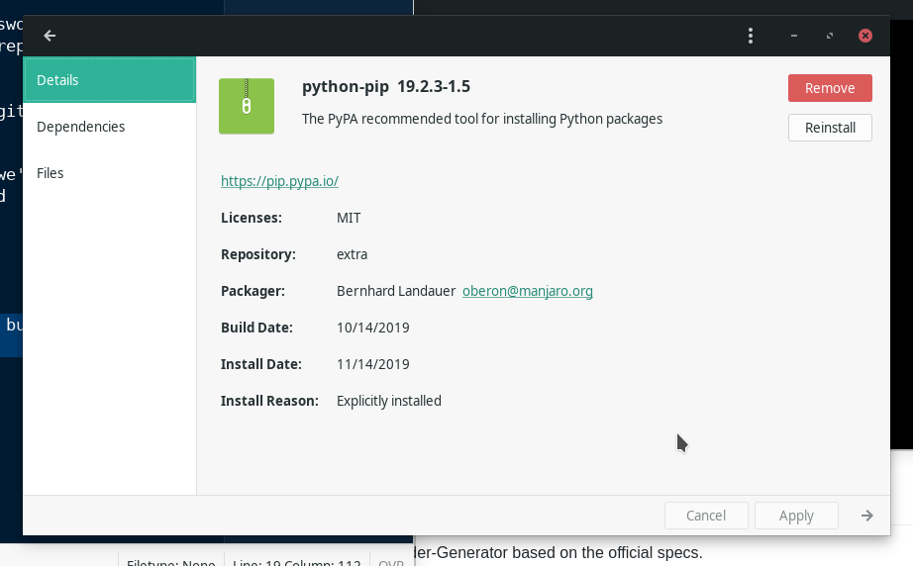Open the three-dot options menu
Image resolution: width=913 pixels, height=566 pixels.
(751, 36)
